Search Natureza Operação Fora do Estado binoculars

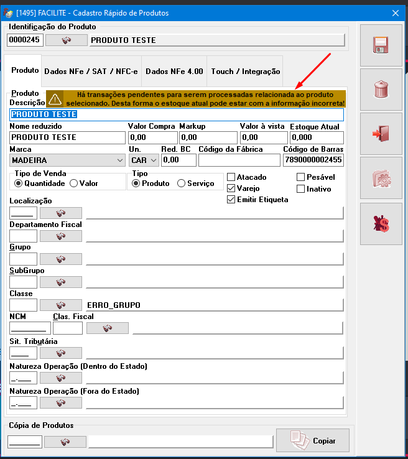pos(61,403)
